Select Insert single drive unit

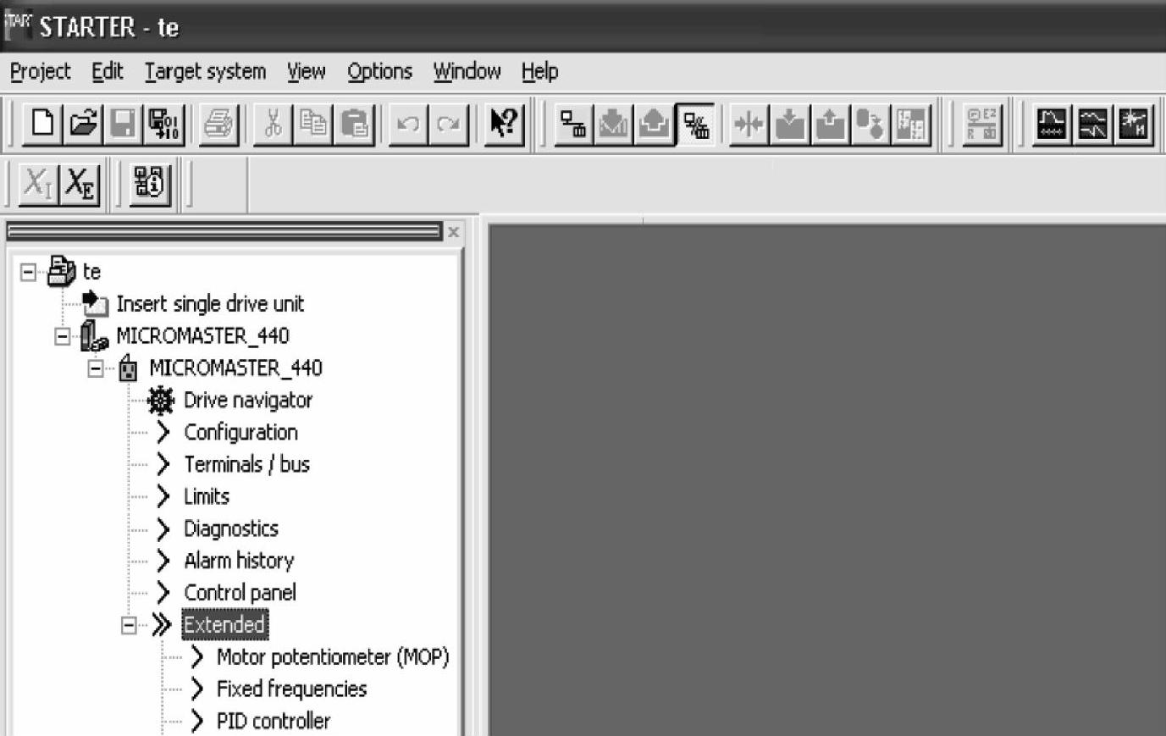coord(210,304)
